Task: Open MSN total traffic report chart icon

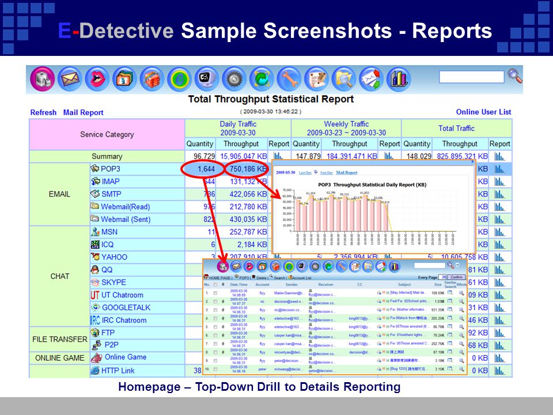Action: (x=499, y=232)
